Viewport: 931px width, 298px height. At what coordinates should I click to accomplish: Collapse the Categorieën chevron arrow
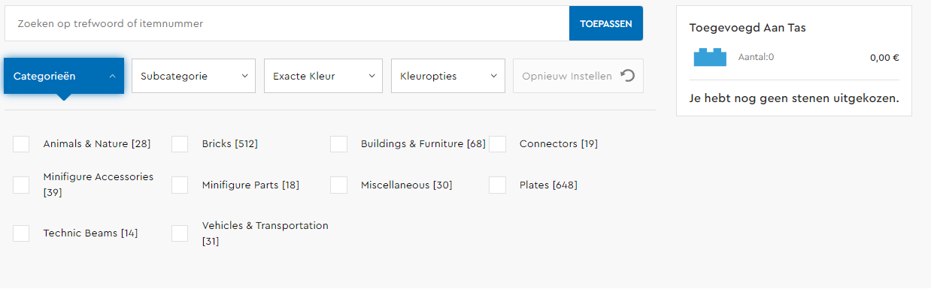point(112,76)
